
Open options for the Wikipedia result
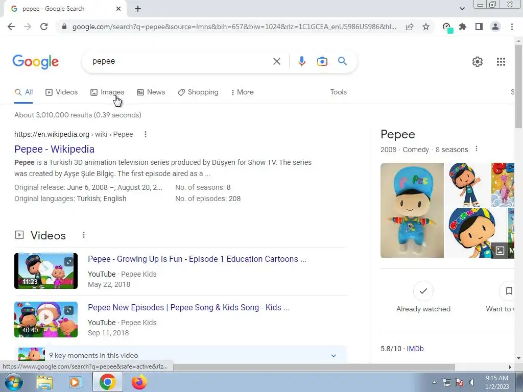pyautogui.click(x=146, y=134)
